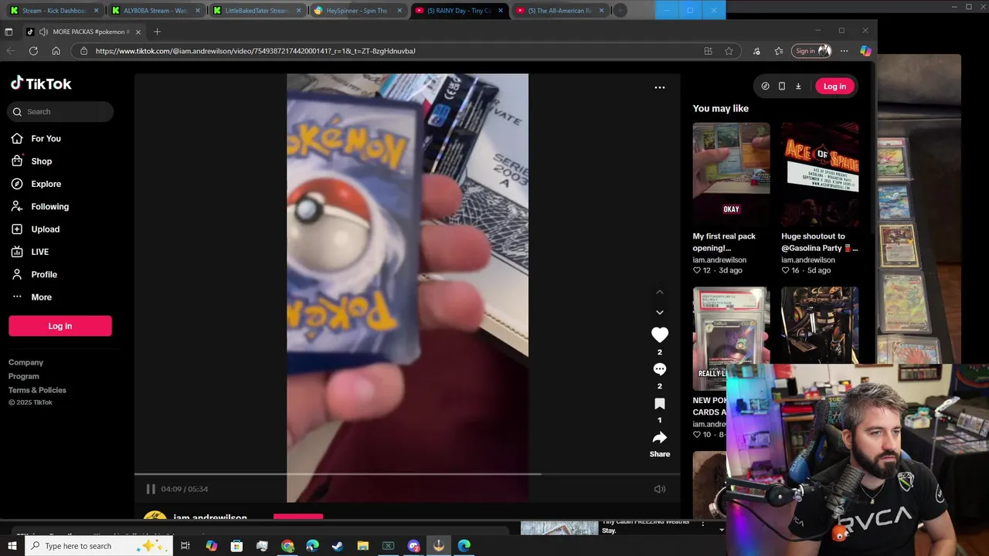This screenshot has width=989, height=556.
Task: Open the video's three-dot options menu
Action: 660,87
